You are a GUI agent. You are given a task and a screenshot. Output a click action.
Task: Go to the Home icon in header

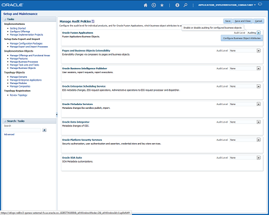tap(145, 5)
